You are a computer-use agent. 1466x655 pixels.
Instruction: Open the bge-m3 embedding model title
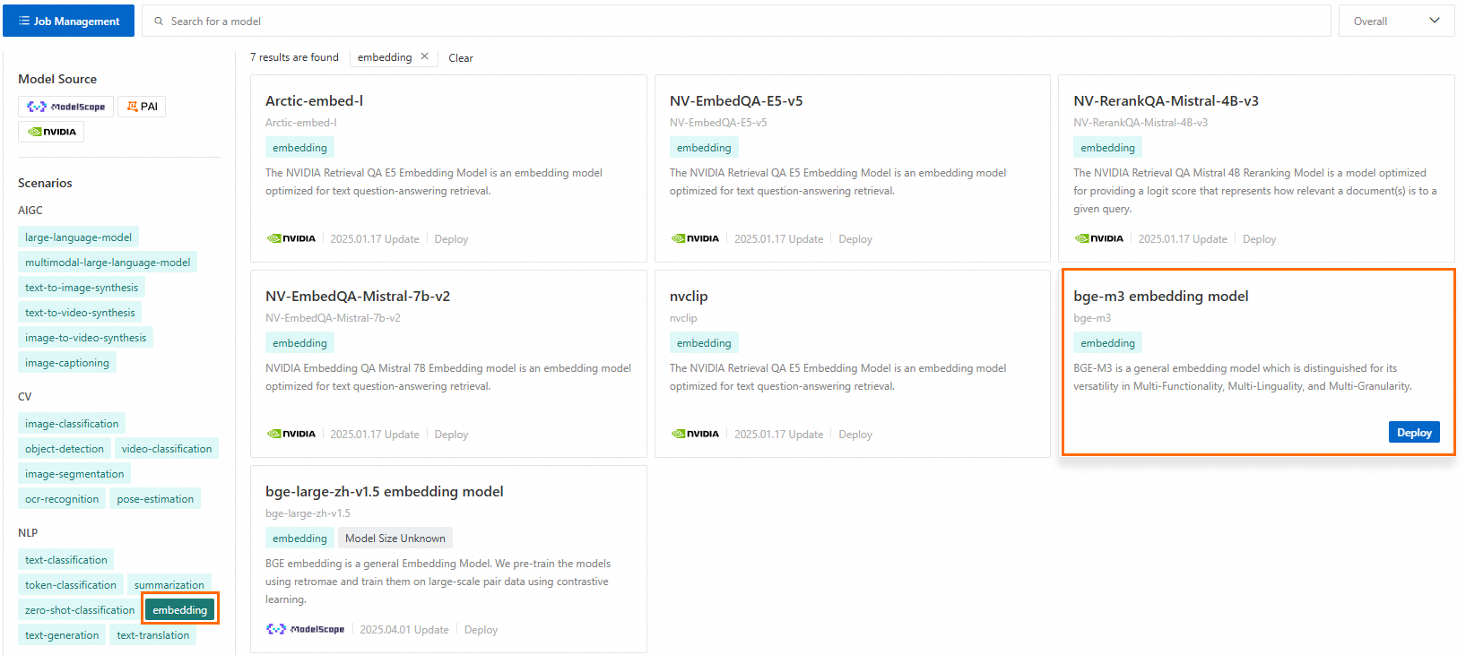(x=1160, y=296)
